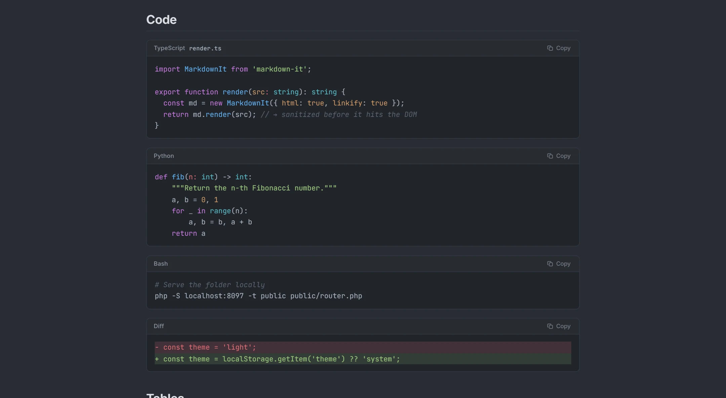Click the "Code" section heading

click(161, 19)
